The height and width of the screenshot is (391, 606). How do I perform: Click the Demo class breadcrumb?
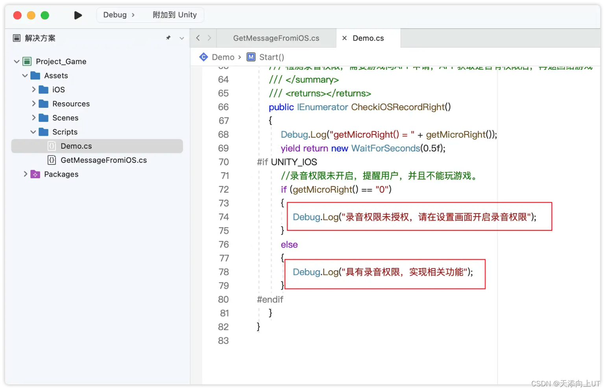pyautogui.click(x=223, y=57)
